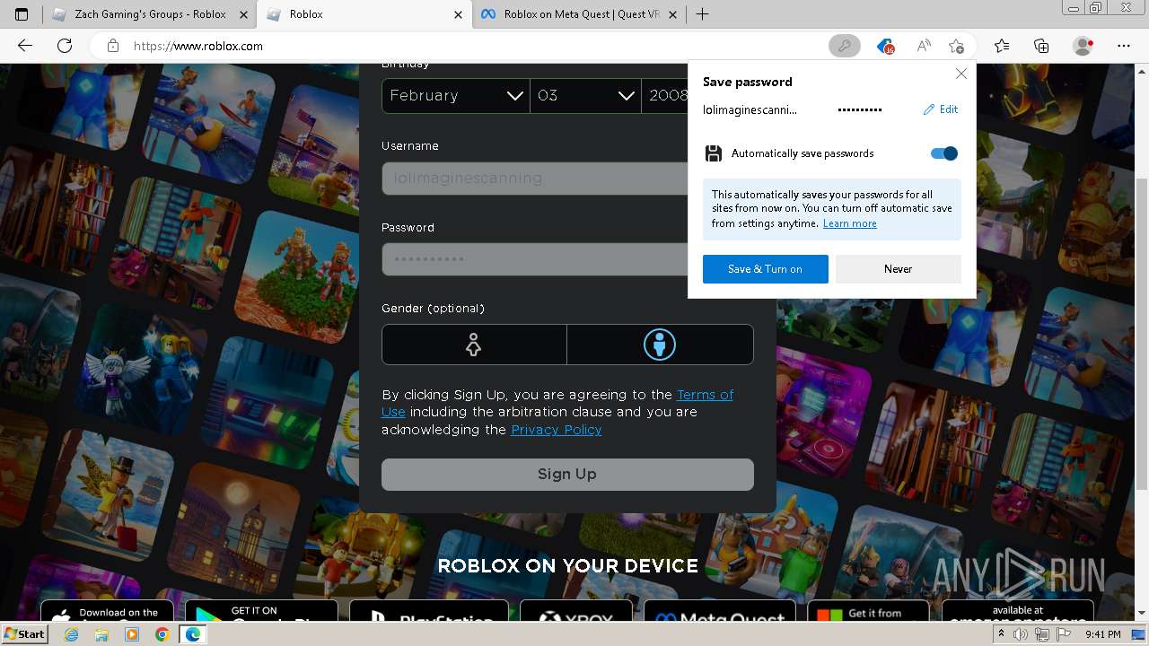Close the Zach Gaming's Groups tab
Image resolution: width=1149 pixels, height=646 pixels.
[244, 14]
